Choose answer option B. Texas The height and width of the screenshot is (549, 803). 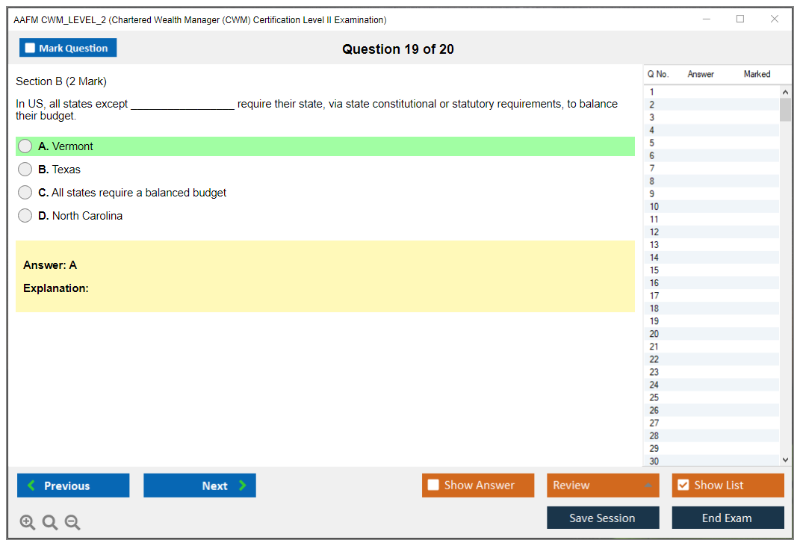25,170
